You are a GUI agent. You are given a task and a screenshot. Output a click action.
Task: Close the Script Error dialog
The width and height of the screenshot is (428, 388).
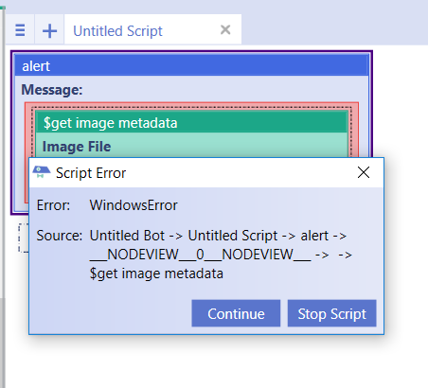[x=364, y=172]
